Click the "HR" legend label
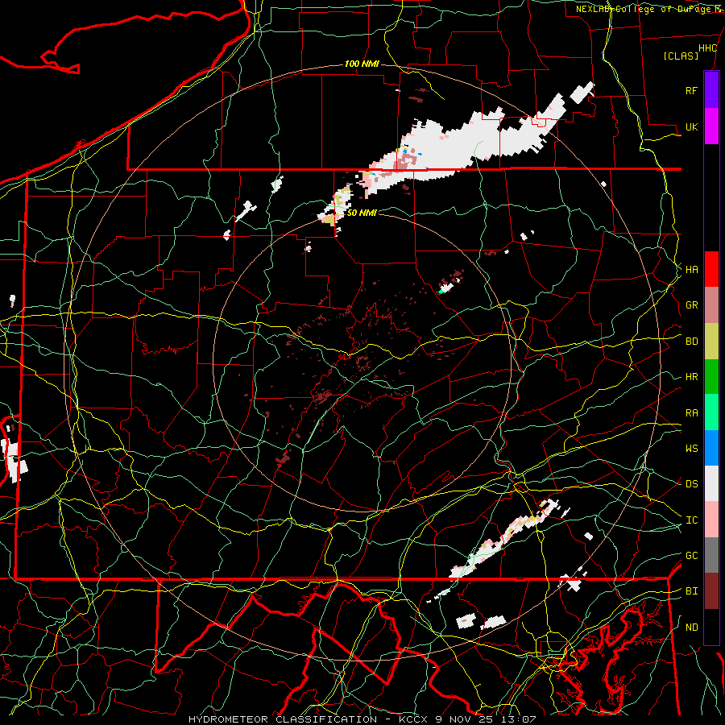This screenshot has width=725, height=725. click(x=691, y=377)
